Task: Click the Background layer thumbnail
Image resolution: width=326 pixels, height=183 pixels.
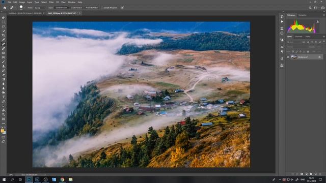Action: click(x=293, y=57)
